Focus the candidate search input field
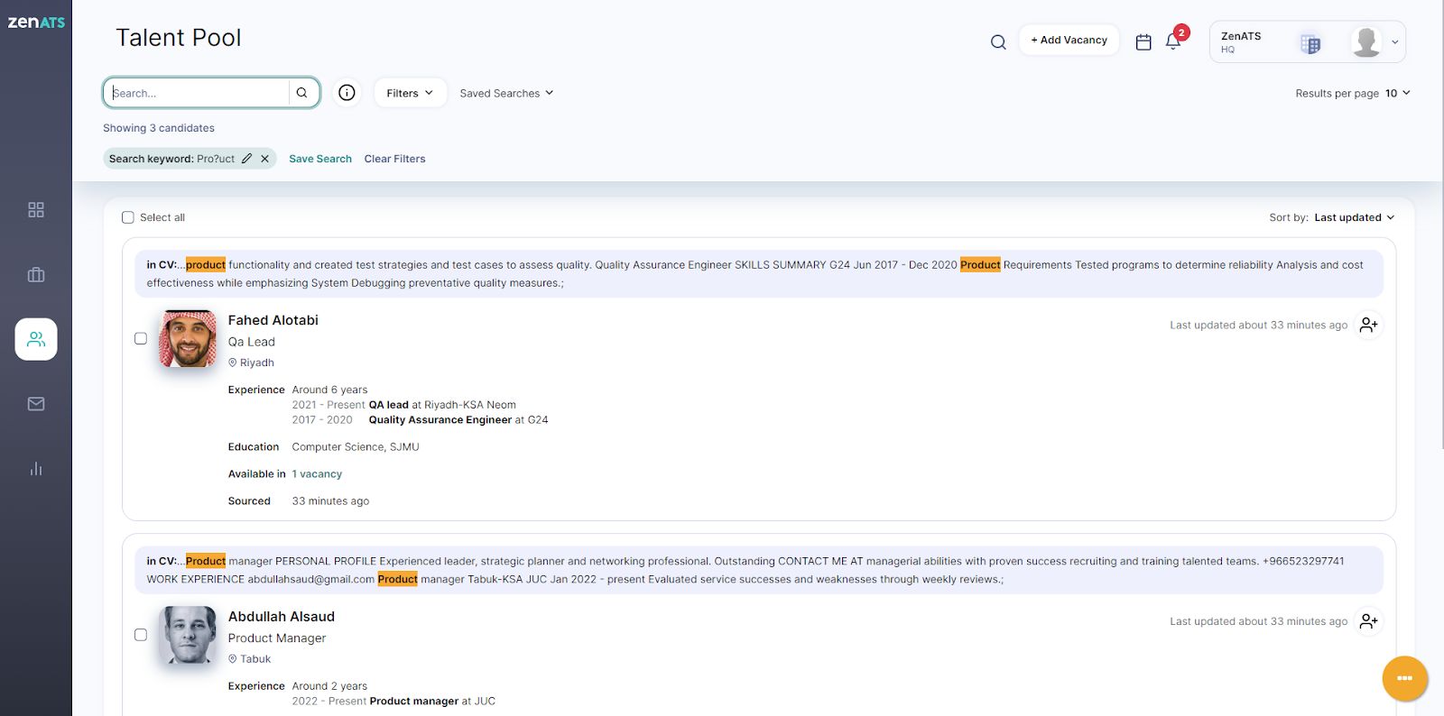 click(199, 93)
